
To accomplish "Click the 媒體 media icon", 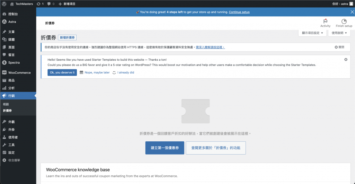I will (4, 40).
